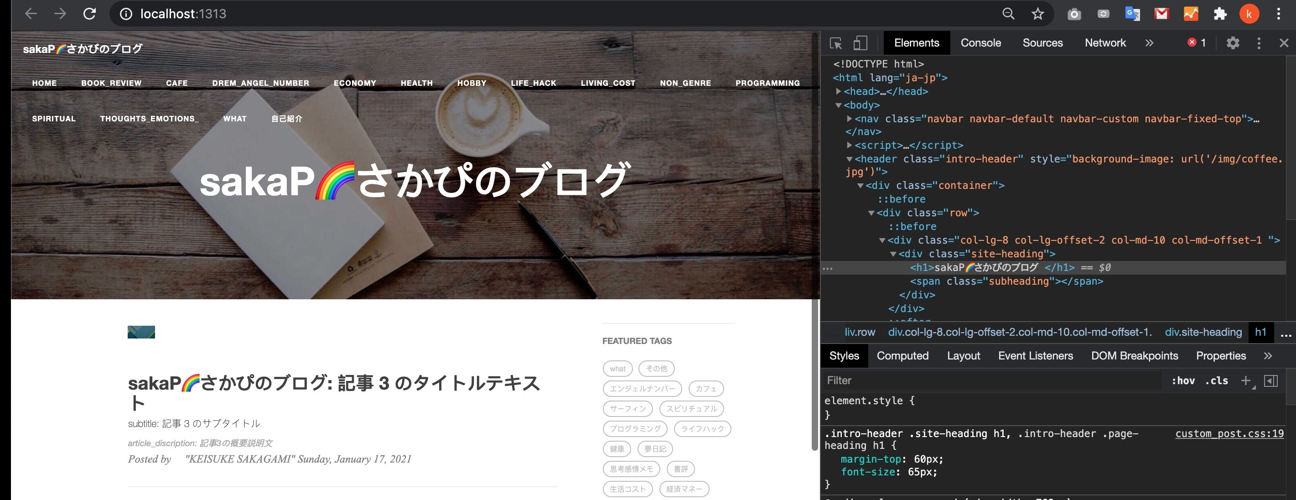
Task: Expand the head element node
Action: click(x=839, y=91)
